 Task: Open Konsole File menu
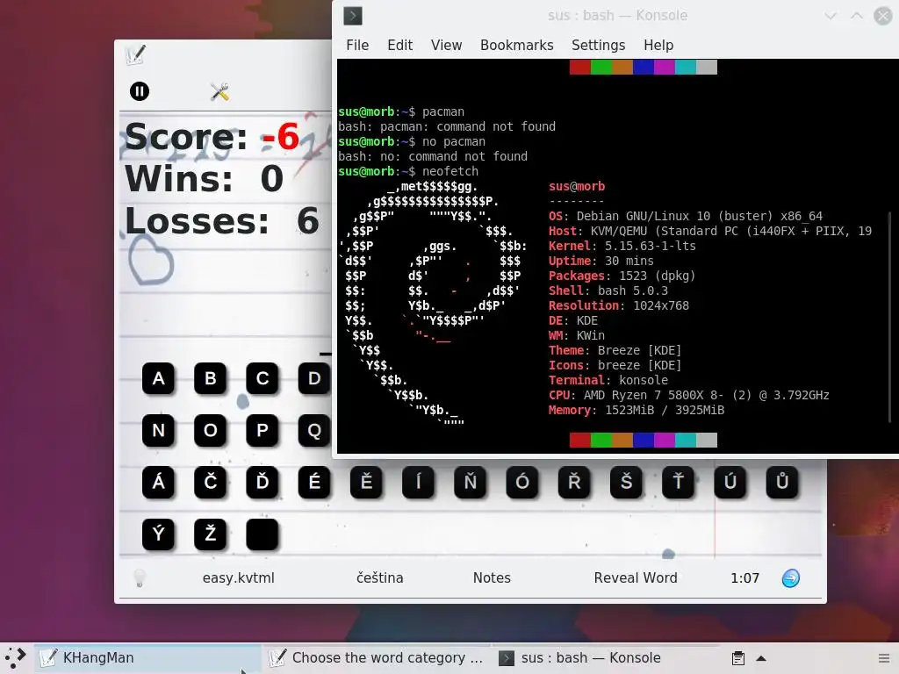[x=357, y=46]
